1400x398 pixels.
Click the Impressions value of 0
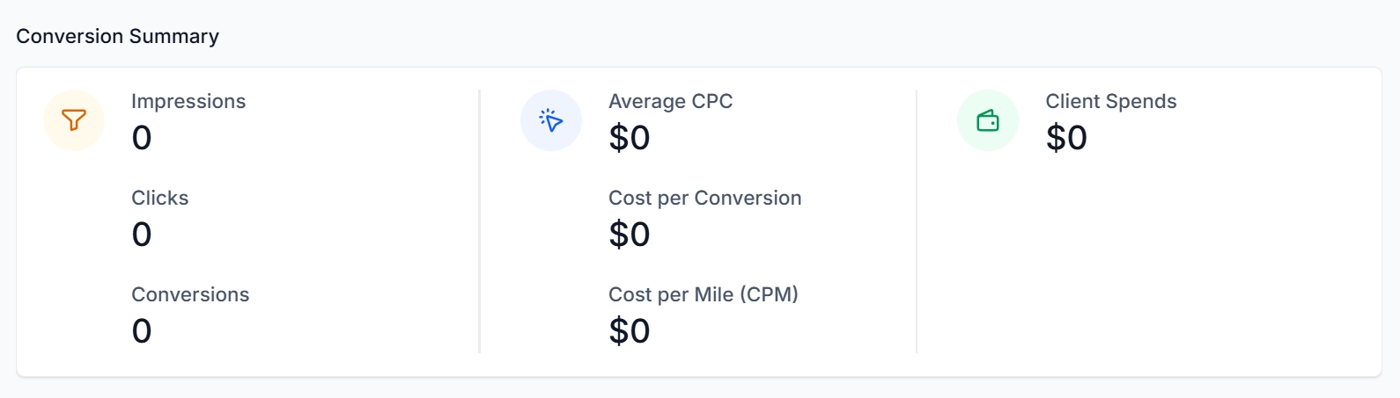click(x=142, y=138)
